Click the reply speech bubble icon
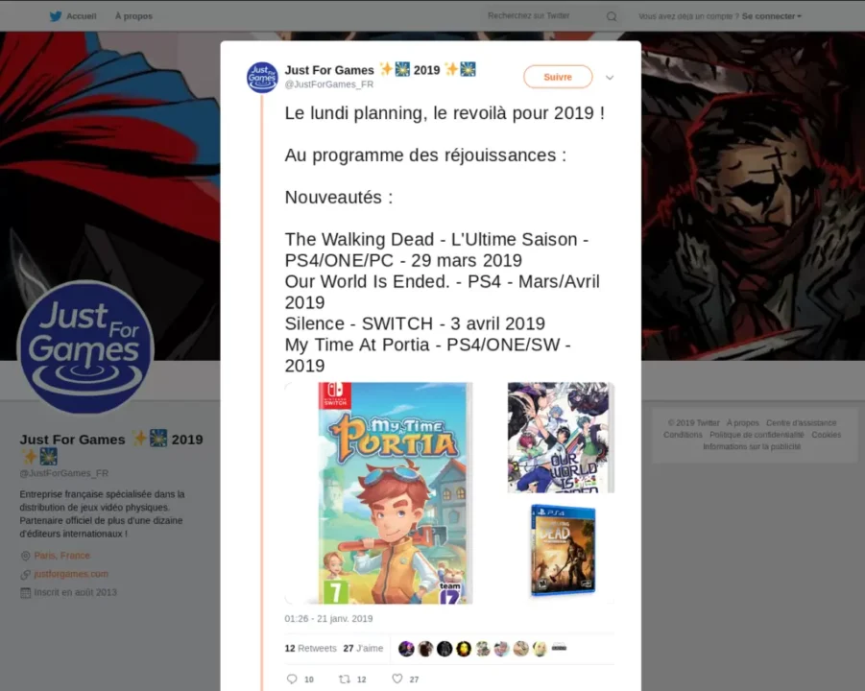865x691 pixels. tap(292, 679)
